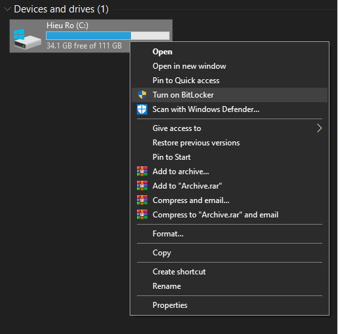Collapse the Devices and drives section
The width and height of the screenshot is (338, 334).
(x=7, y=9)
